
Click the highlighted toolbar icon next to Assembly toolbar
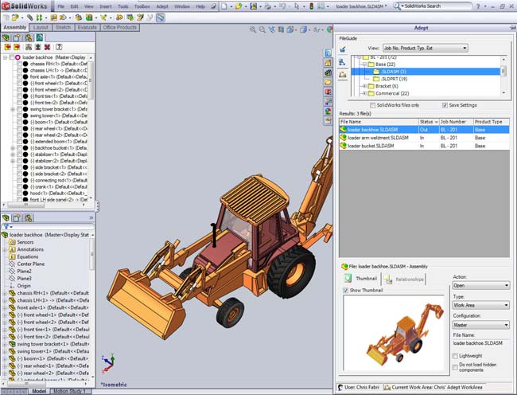[160, 18]
